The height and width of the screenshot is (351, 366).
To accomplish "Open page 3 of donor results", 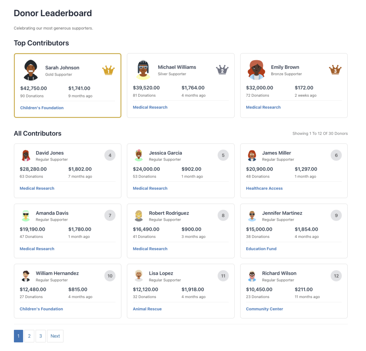I will pos(40,336).
